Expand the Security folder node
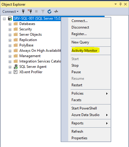The height and width of the screenshot is (147, 129). tap(10, 29)
